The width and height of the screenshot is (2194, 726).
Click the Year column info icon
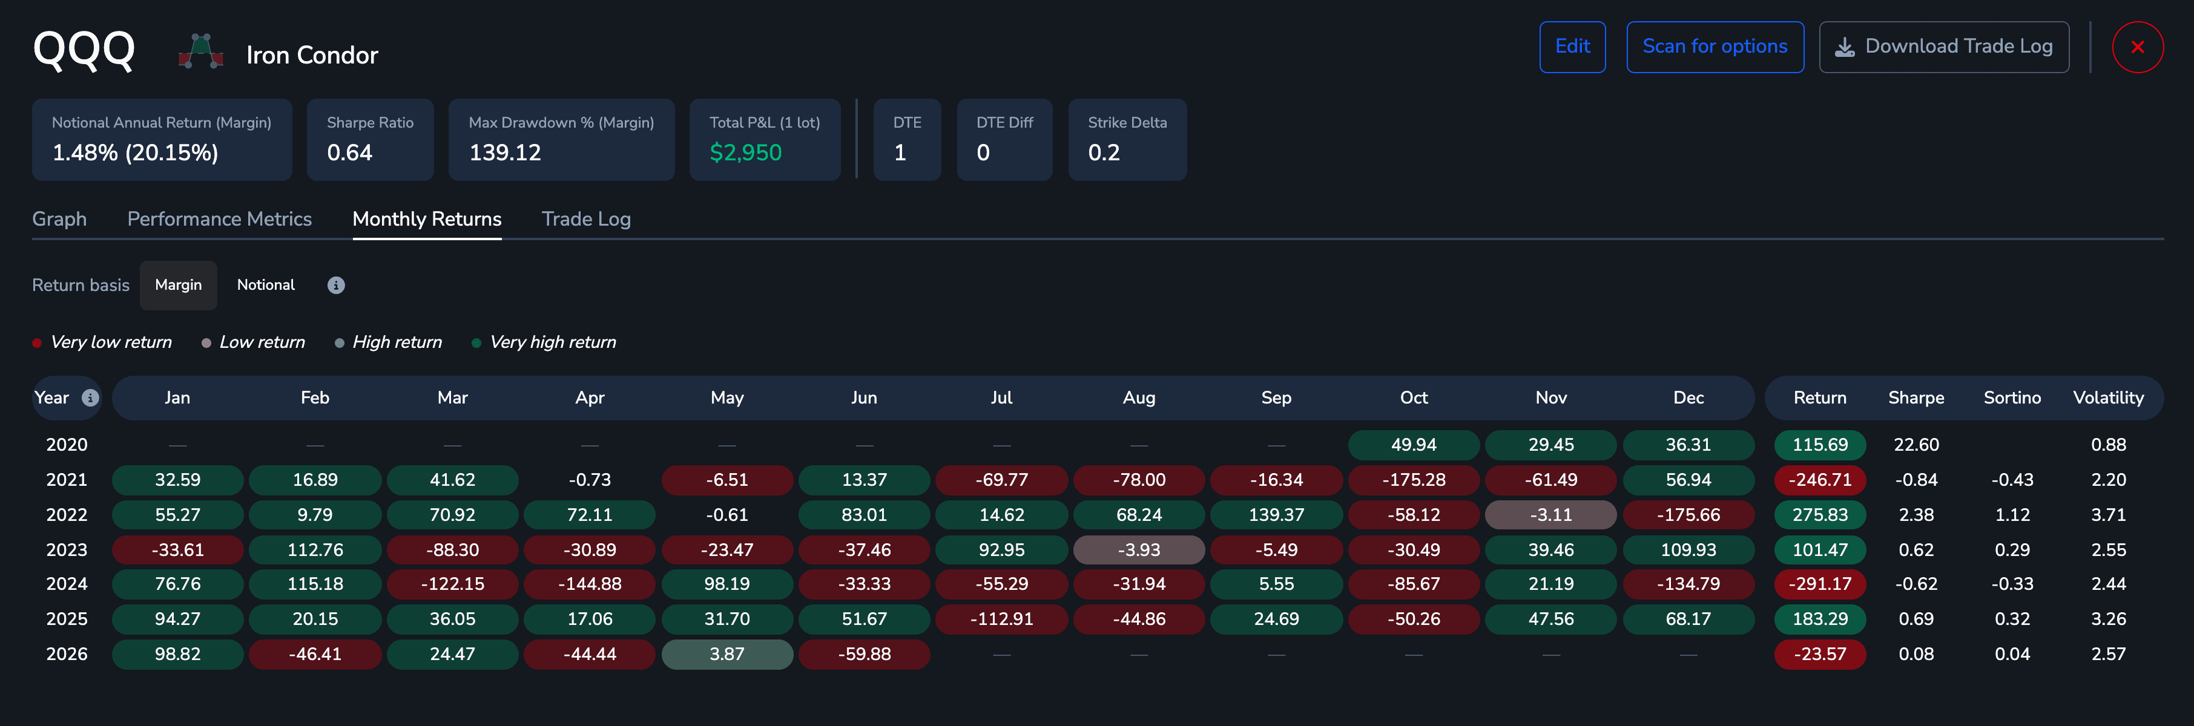(x=90, y=398)
